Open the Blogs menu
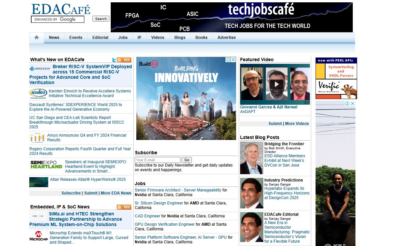This screenshot has width=399, height=246. coord(180,38)
